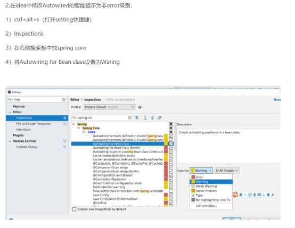Screen dimensions: 295x228
Task: Open Intentions settings page
Action: click(23, 130)
